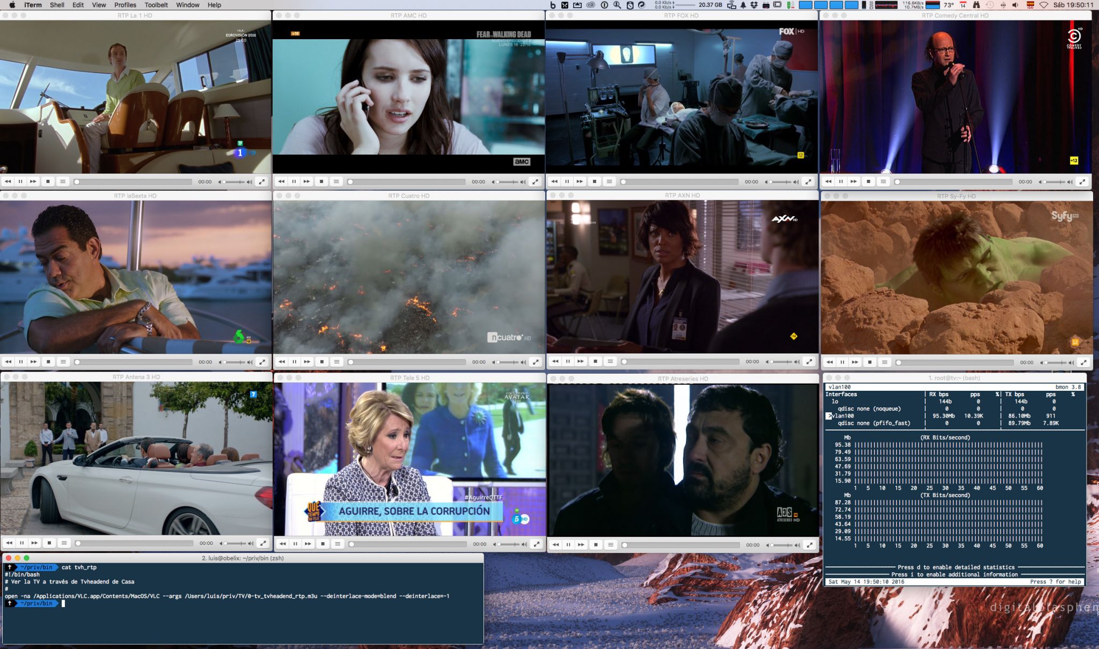Stop playback in RTP La 1 HD window
This screenshot has height=649, width=1099.
(48, 181)
